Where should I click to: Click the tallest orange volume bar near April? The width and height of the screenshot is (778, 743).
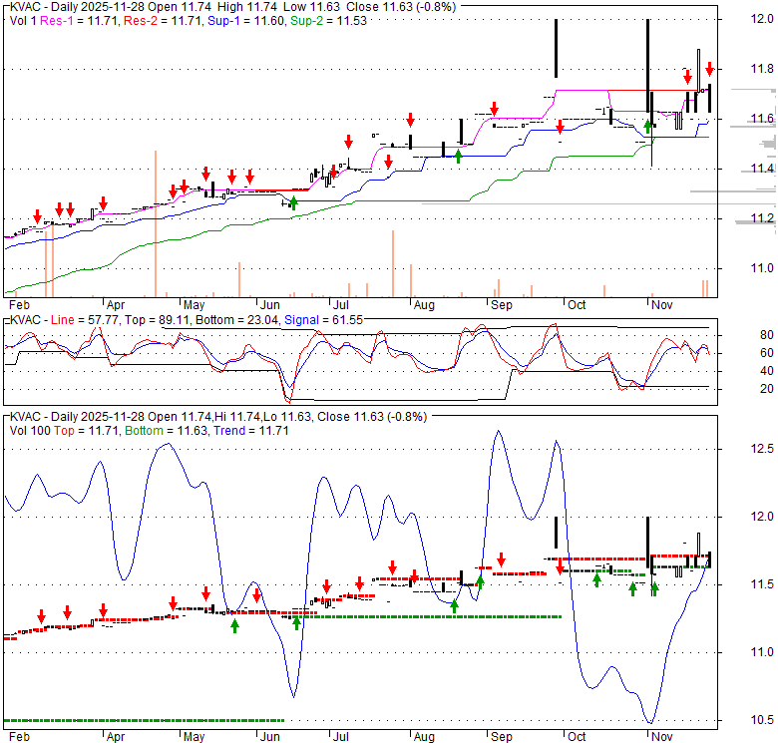click(x=156, y=223)
